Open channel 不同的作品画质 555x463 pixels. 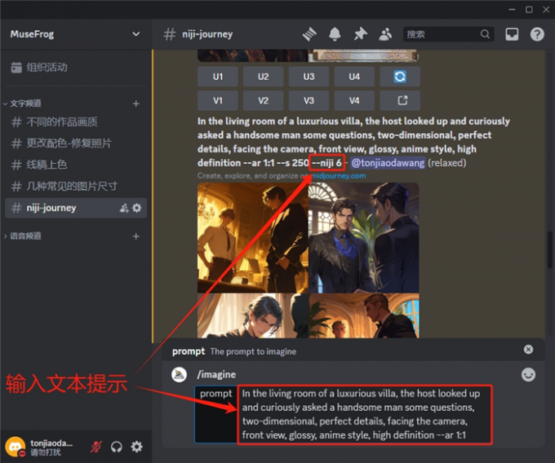pos(76,122)
